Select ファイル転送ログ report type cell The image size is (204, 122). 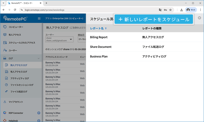click(x=153, y=47)
